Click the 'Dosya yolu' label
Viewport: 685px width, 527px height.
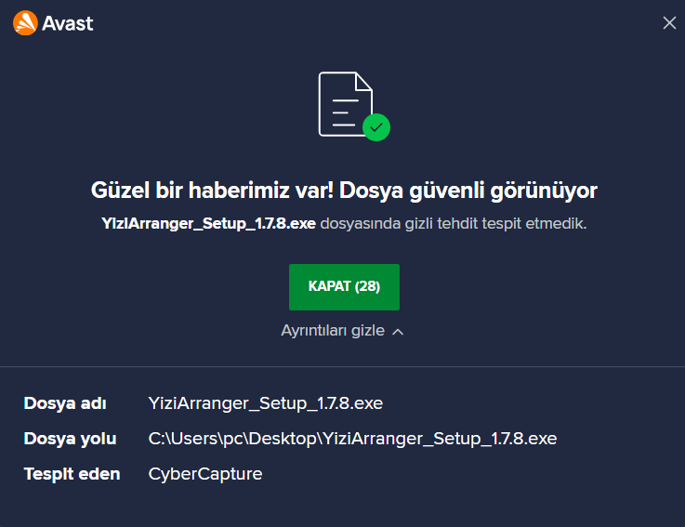pos(70,439)
